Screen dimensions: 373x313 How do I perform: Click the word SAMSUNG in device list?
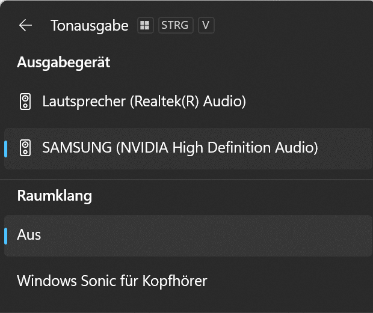coord(77,147)
